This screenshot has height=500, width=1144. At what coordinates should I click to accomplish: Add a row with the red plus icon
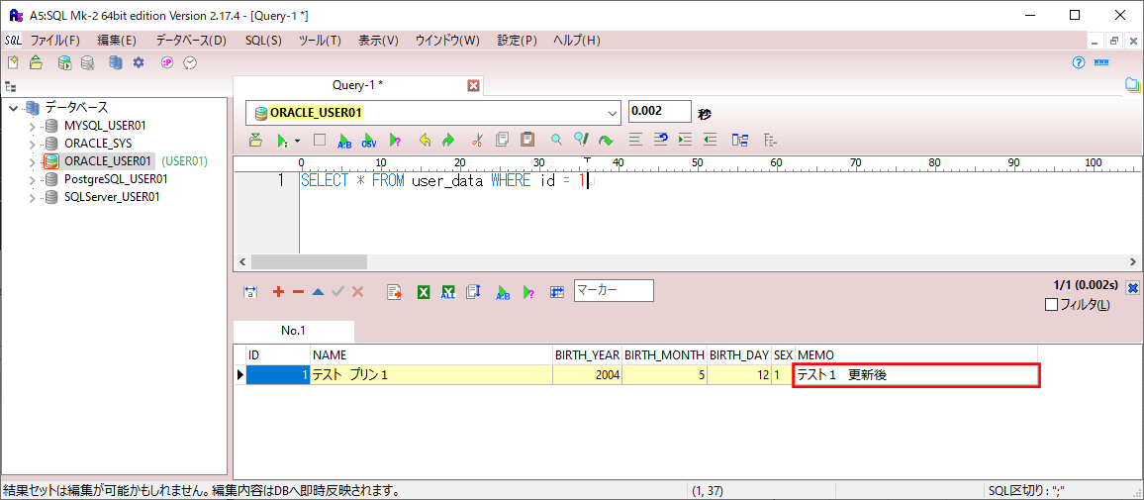[278, 291]
